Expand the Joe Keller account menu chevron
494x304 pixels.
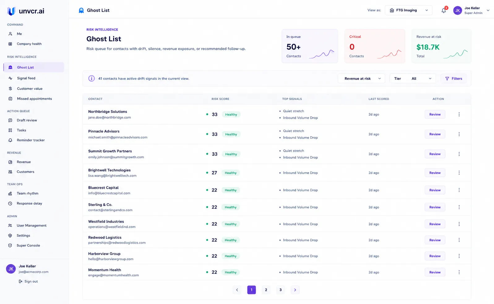coord(488,10)
